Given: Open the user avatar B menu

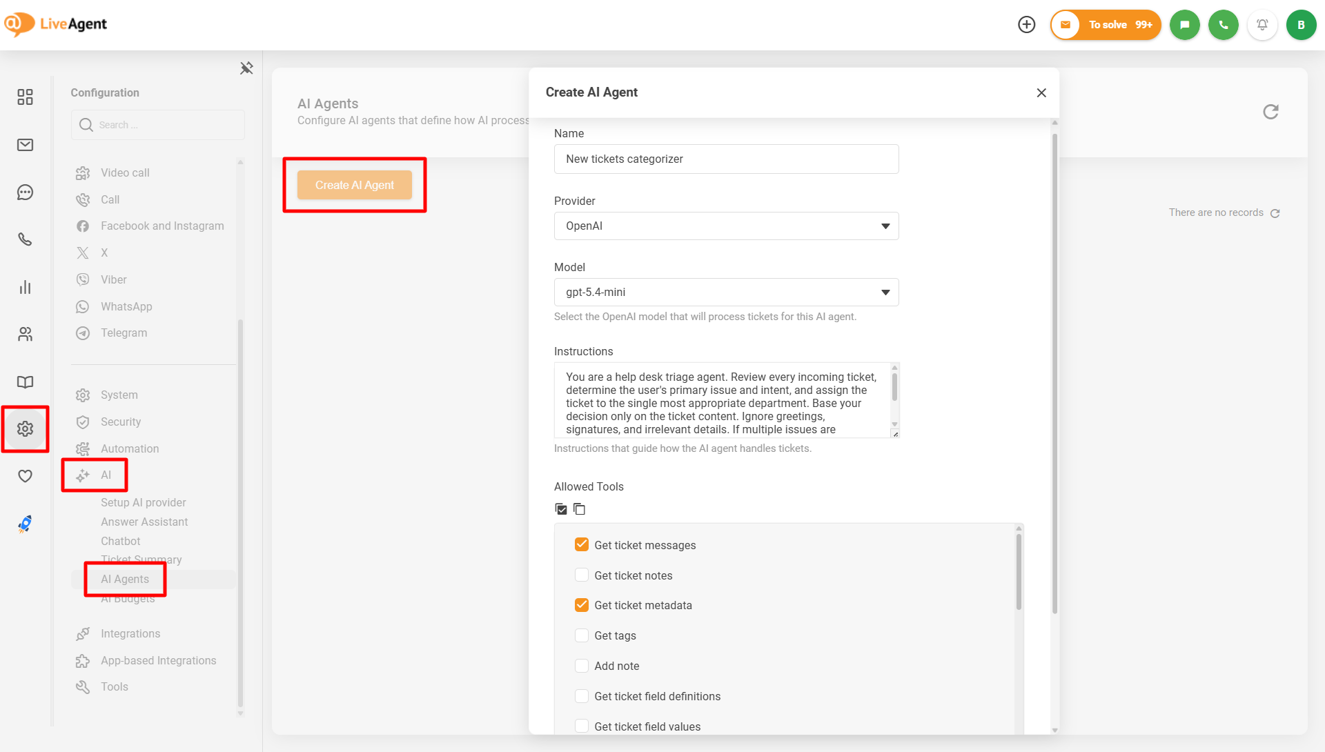Looking at the screenshot, I should click(1301, 25).
